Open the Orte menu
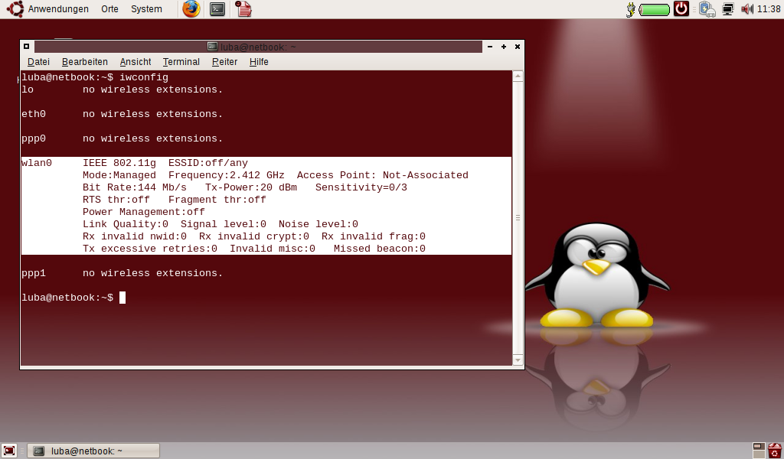Image resolution: width=784 pixels, height=459 pixels. tap(109, 9)
